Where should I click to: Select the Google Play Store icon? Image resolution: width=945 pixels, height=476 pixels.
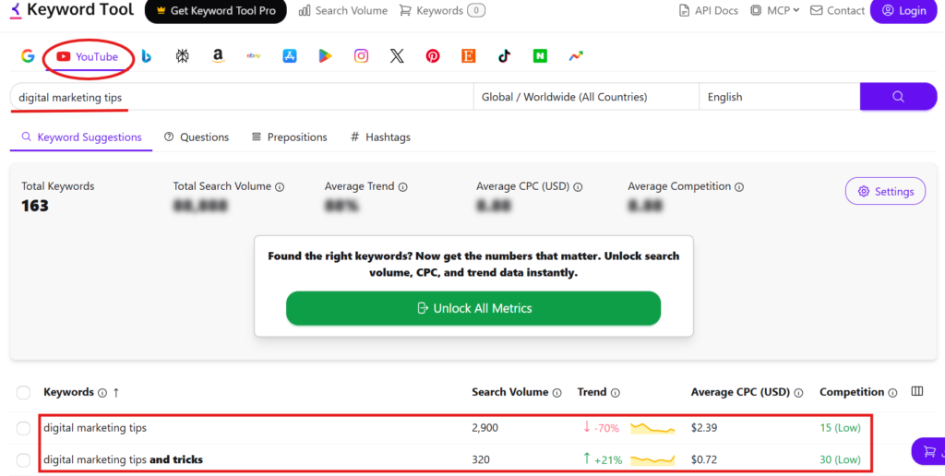pos(326,56)
